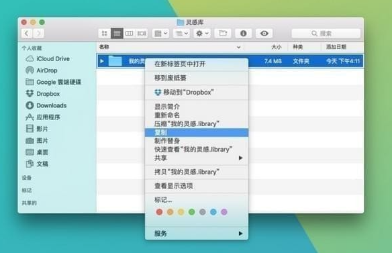
Task: Sort by the 名称 column header
Action: 104,47
